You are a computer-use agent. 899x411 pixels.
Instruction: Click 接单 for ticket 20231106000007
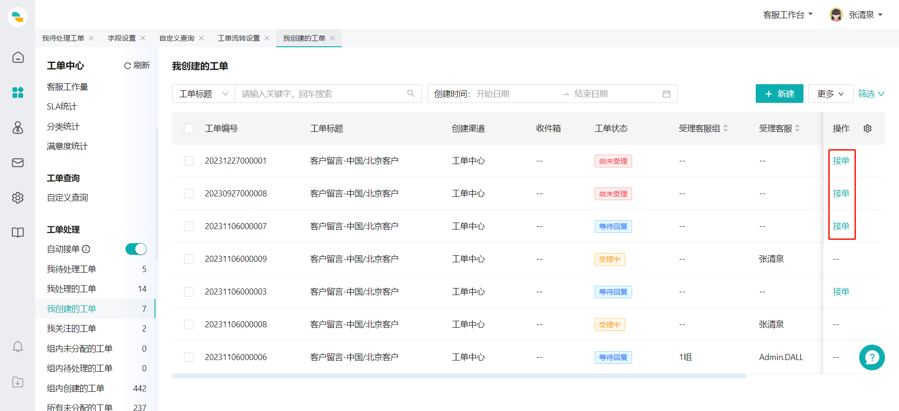841,226
